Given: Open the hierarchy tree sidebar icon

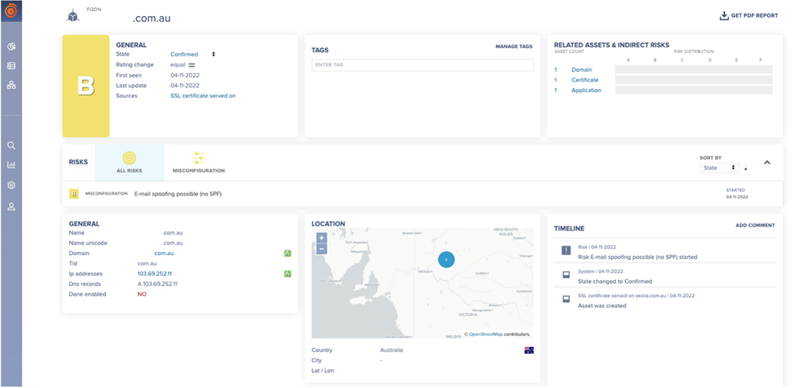Looking at the screenshot, I should [x=11, y=85].
